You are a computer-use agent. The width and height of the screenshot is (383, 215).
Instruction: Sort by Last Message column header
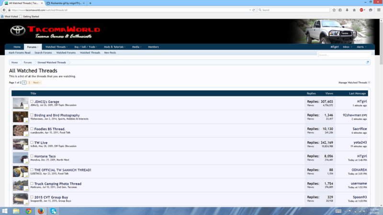357,93
